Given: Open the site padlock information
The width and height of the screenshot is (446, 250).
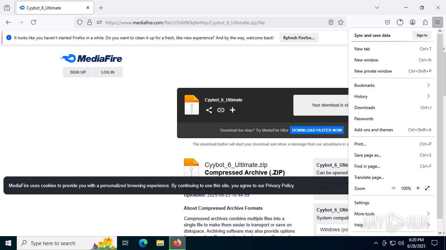Looking at the screenshot, I should 90,22.
